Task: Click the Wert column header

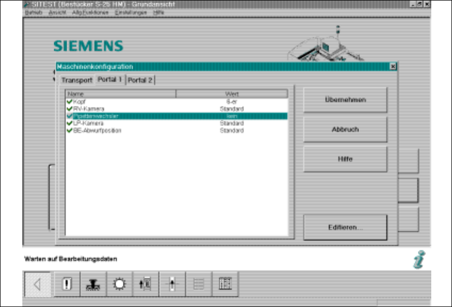Action: pyautogui.click(x=232, y=94)
